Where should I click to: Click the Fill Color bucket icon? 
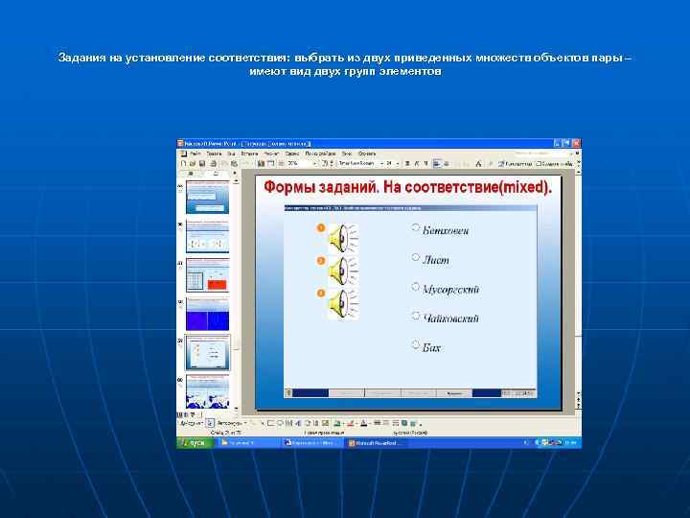coord(337,423)
